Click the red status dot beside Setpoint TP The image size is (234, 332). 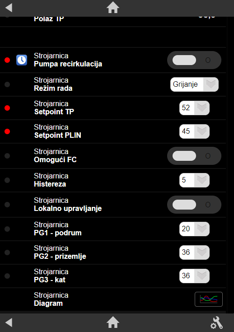[7, 108]
